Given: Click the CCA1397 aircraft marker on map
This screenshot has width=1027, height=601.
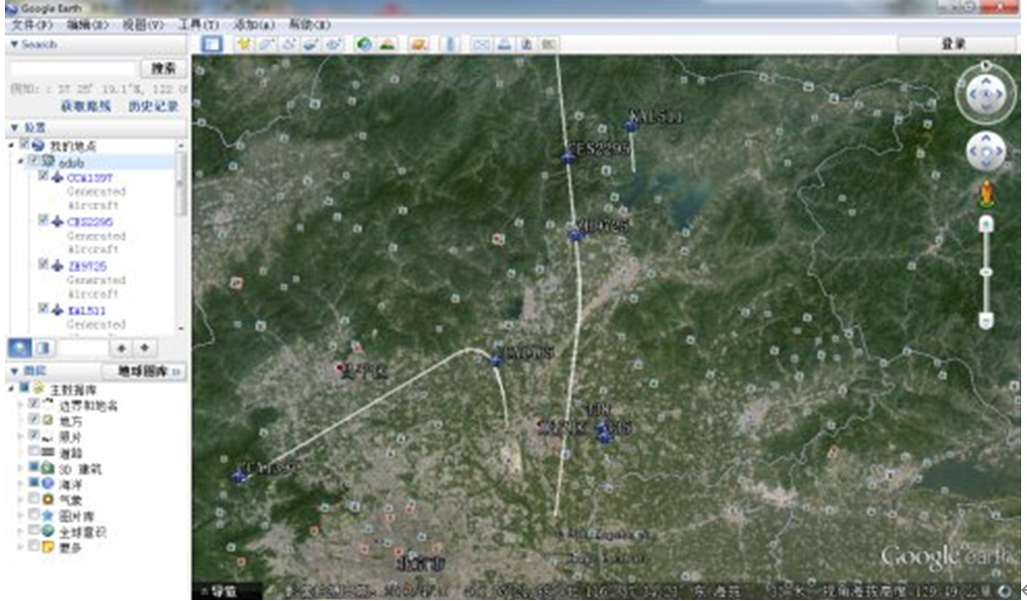Looking at the screenshot, I should [x=240, y=476].
